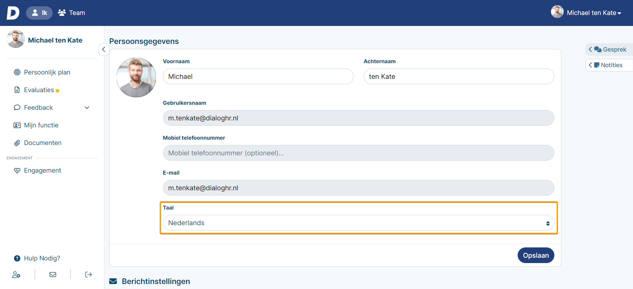Screen dimensions: 633x289
Task: Open user settings icon in sidebar footer
Action: (16, 274)
